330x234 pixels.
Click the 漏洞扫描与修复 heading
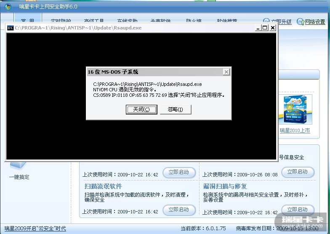[x=225, y=186]
